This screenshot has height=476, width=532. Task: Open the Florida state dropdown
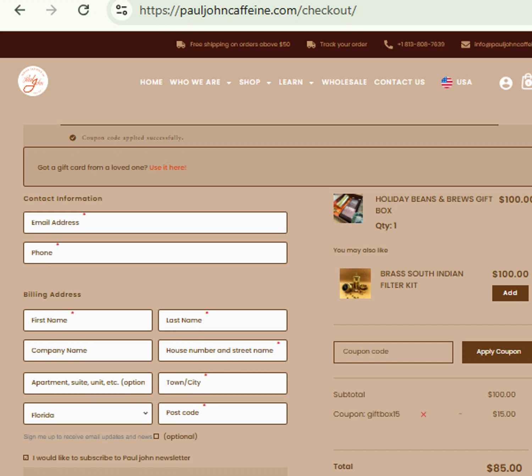[x=88, y=413]
